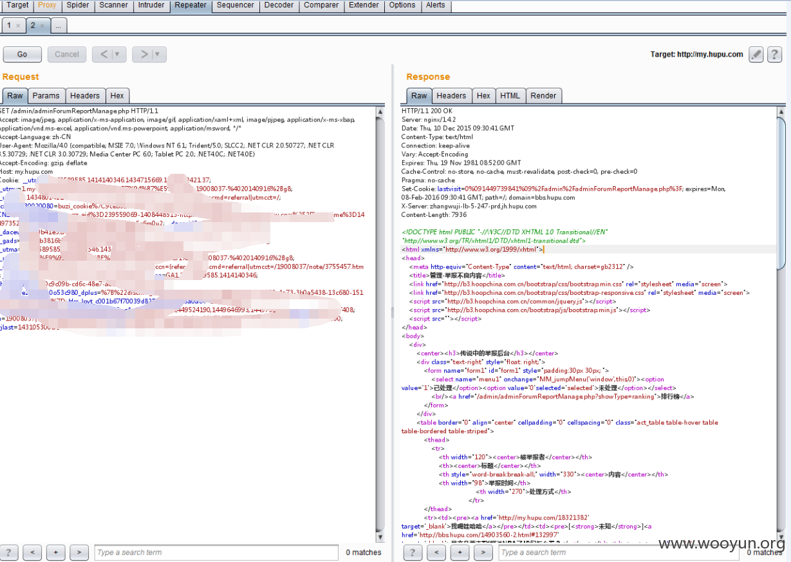Click the request pane vertical scrollbar
The image size is (791, 562).
[380, 325]
